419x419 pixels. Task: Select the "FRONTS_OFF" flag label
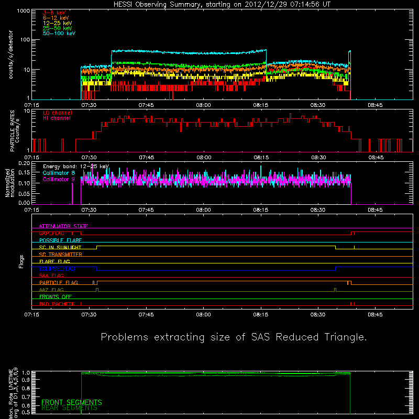pos(56,296)
